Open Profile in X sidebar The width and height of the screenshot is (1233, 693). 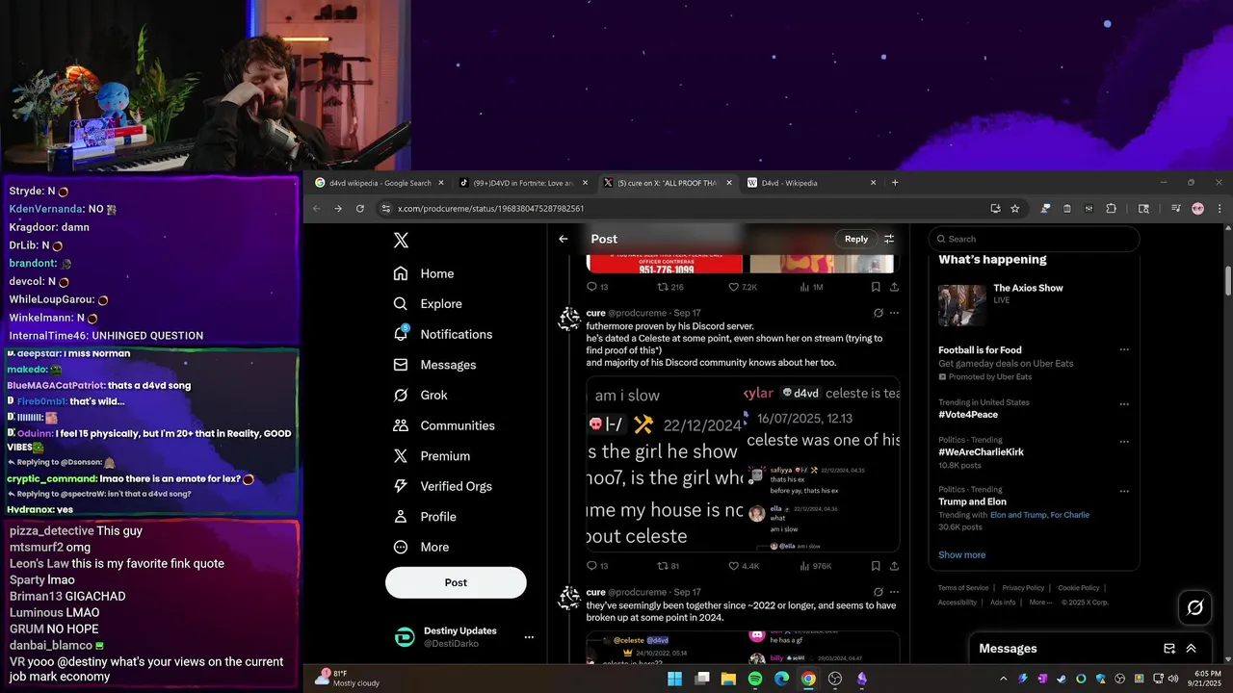(x=425, y=517)
